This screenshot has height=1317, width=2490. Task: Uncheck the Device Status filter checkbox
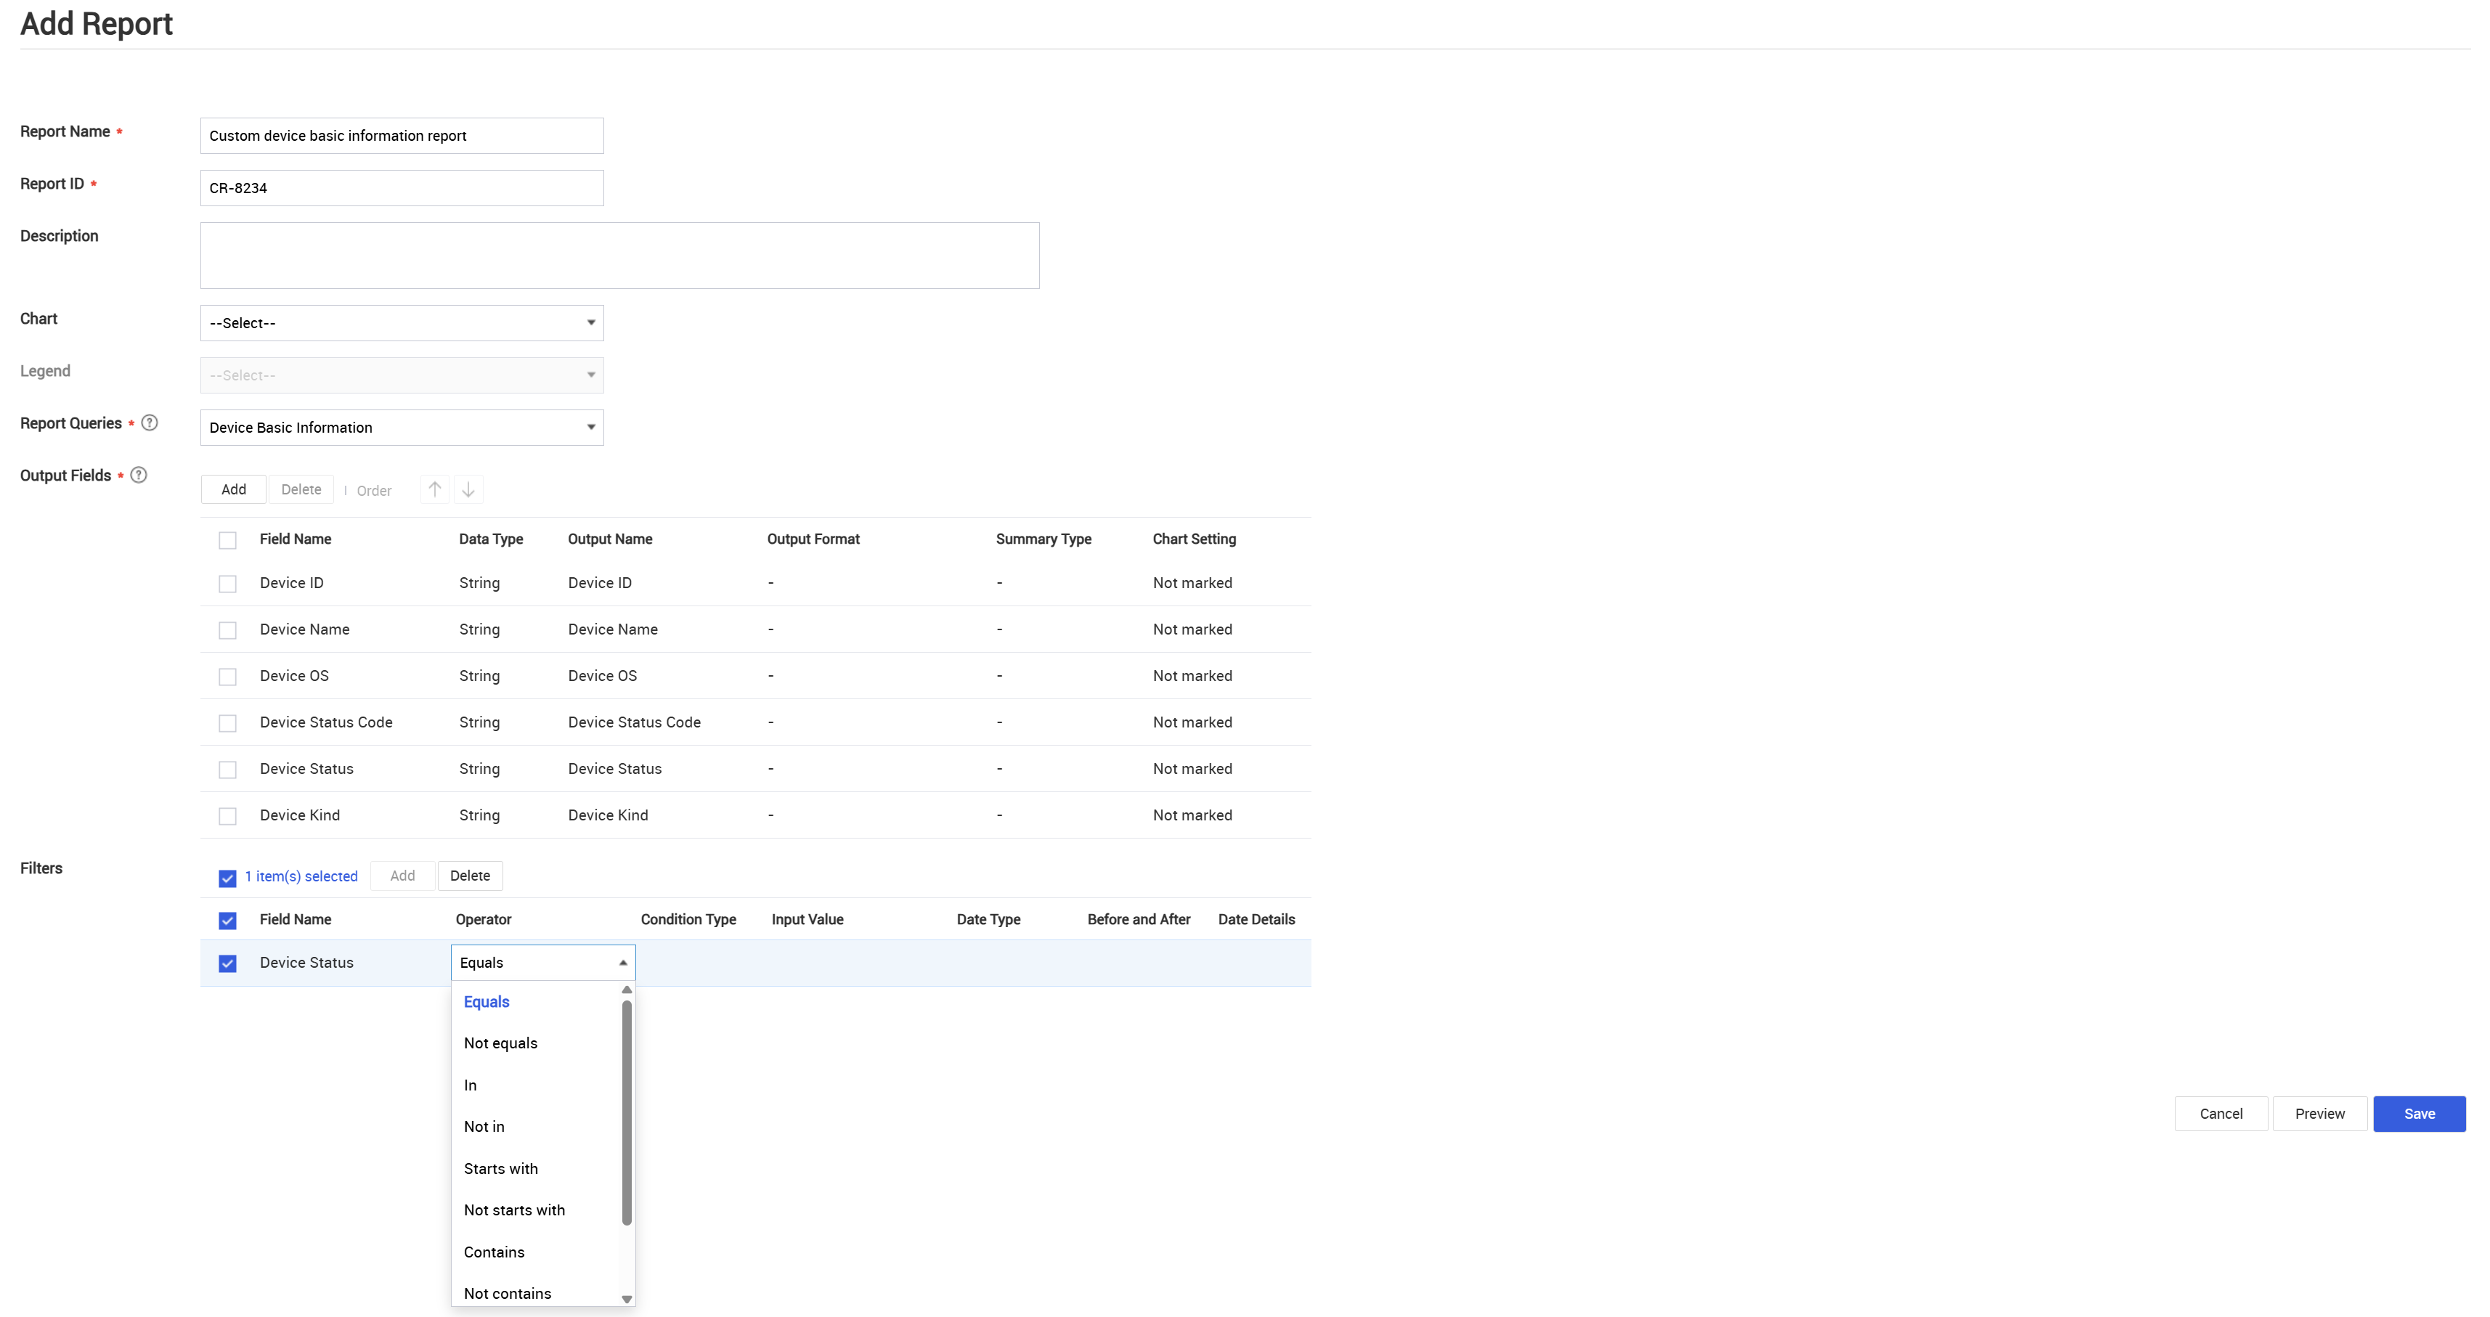pyautogui.click(x=227, y=963)
